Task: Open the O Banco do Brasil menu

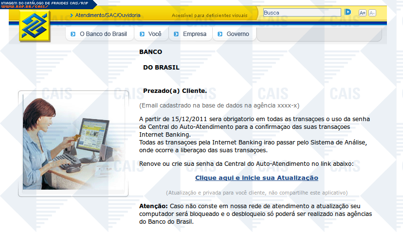Action: click(103, 34)
